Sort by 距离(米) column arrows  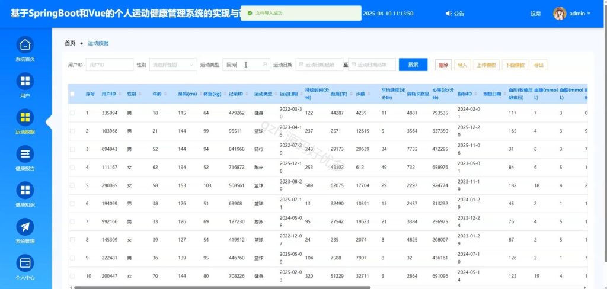pos(351,94)
